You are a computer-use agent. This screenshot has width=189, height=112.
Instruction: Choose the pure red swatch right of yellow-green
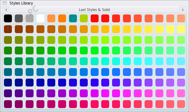95,18
